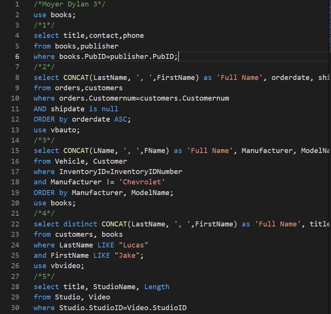This screenshot has width=331, height=314.
Task: Click 'ORDER by Manufacturer, ModelName;' on line 19
Action: click(x=103, y=193)
